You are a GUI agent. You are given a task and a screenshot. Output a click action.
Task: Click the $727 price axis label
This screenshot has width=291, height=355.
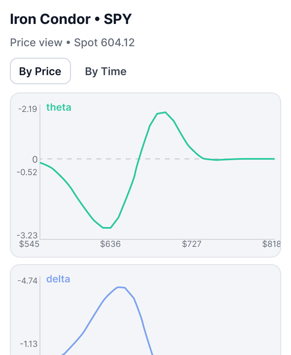192,244
